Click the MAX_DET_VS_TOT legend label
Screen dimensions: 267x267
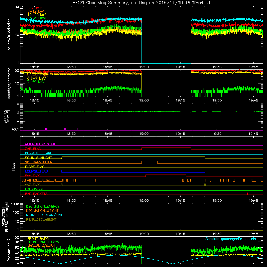[x=41, y=245]
